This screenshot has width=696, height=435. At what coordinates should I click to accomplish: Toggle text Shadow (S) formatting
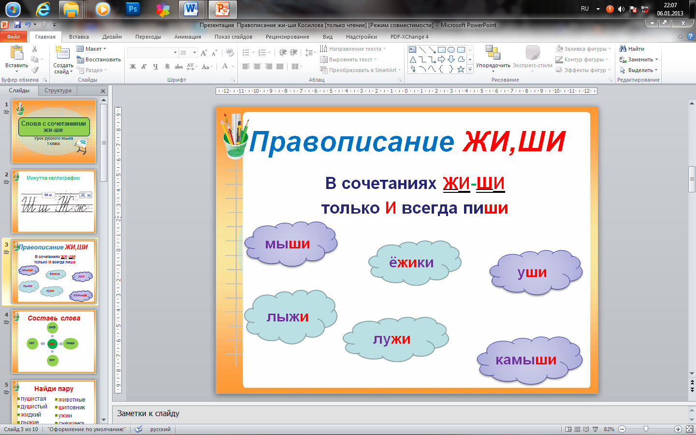point(167,67)
